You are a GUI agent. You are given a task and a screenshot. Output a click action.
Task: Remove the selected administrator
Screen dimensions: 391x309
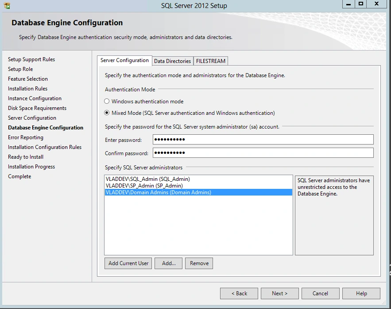(x=199, y=263)
